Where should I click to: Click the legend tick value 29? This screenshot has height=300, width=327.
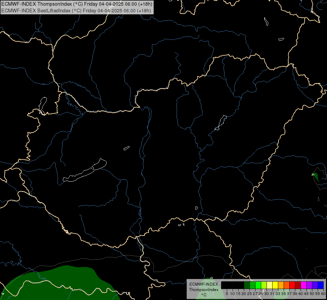coord(261,294)
